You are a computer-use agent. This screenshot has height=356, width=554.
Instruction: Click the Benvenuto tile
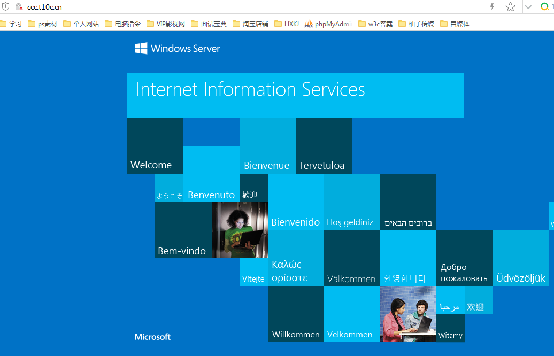point(211,174)
